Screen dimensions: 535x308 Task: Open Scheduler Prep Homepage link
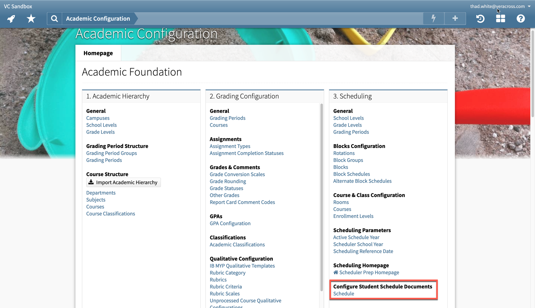point(369,272)
